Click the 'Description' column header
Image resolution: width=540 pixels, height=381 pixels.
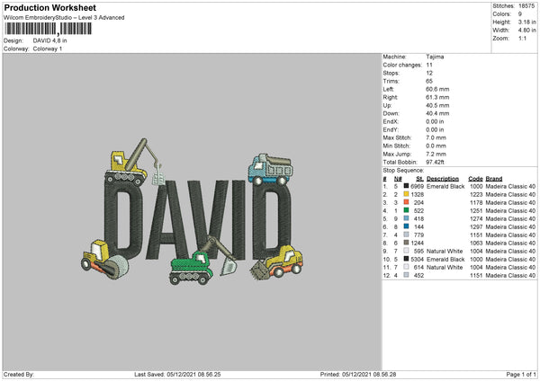point(443,179)
